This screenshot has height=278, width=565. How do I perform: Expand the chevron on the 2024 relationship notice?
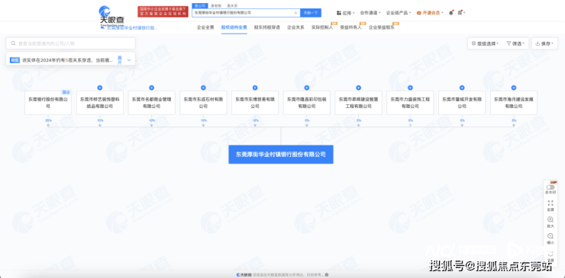click(129, 60)
